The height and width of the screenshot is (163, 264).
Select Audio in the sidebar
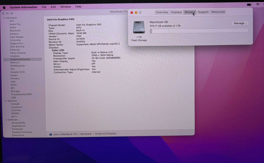pyautogui.click(x=13, y=27)
